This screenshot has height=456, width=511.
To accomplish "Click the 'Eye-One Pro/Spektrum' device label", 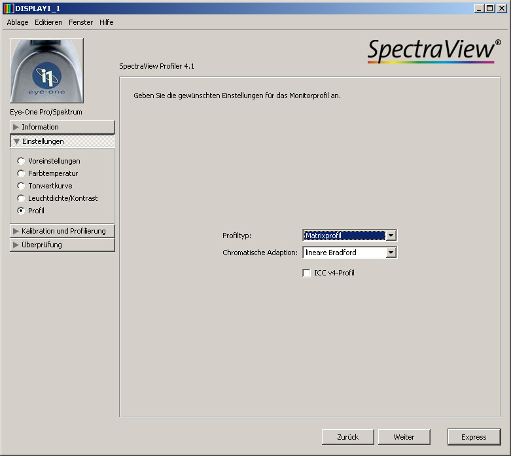I will tap(46, 112).
